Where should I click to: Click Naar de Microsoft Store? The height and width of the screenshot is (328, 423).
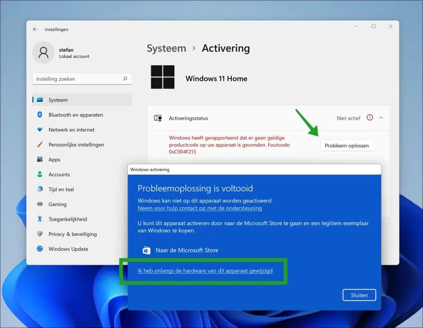point(187,250)
